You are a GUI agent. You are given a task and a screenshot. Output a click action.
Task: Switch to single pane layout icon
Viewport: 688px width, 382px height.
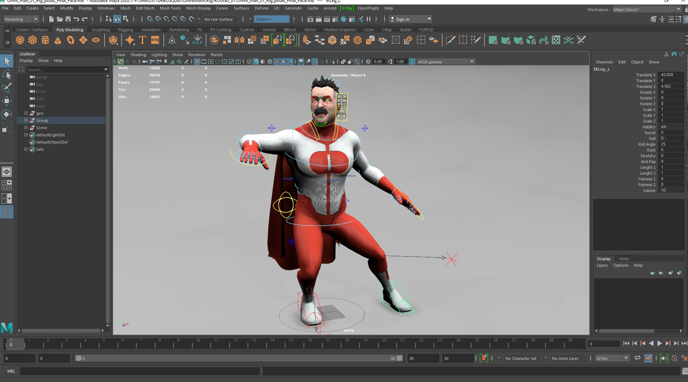7,172
